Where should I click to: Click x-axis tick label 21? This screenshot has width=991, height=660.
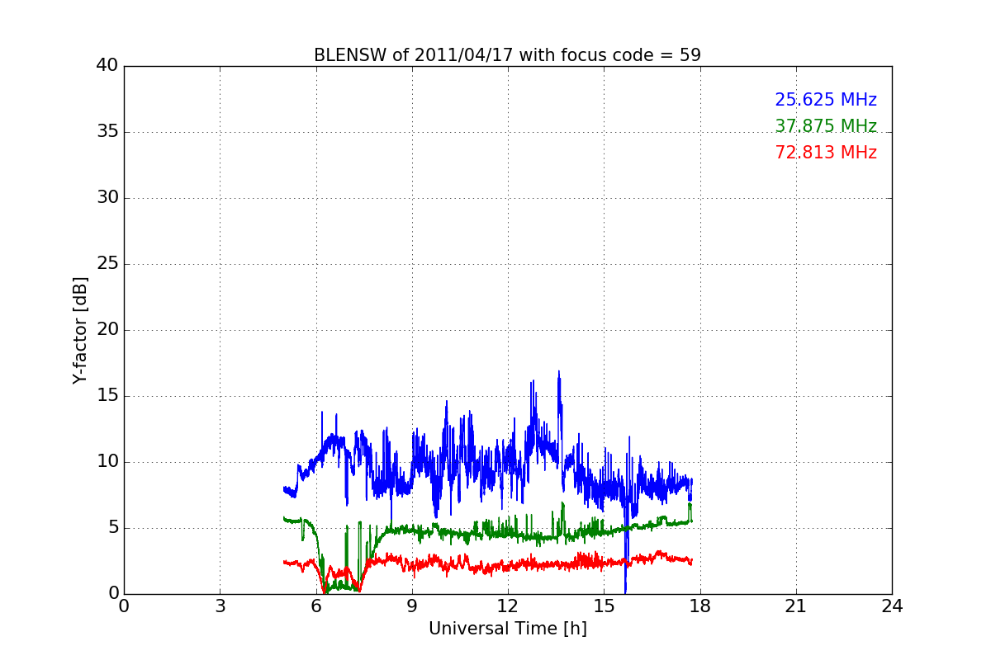pos(796,606)
